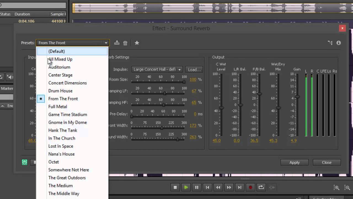
Task: Open the Impulse dropdown Large Concert Hall
Action: coord(157,69)
